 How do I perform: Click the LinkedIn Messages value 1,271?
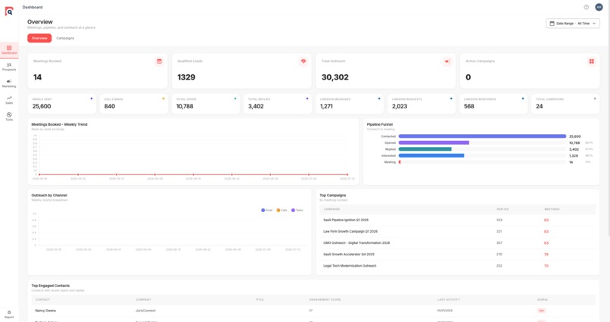pyautogui.click(x=326, y=106)
